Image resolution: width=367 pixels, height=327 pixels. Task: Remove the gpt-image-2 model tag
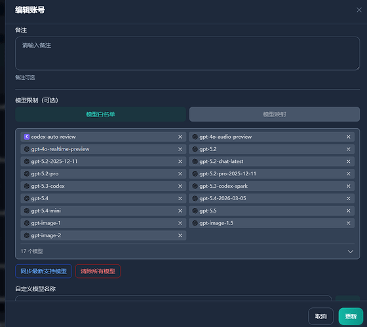pyautogui.click(x=180, y=235)
